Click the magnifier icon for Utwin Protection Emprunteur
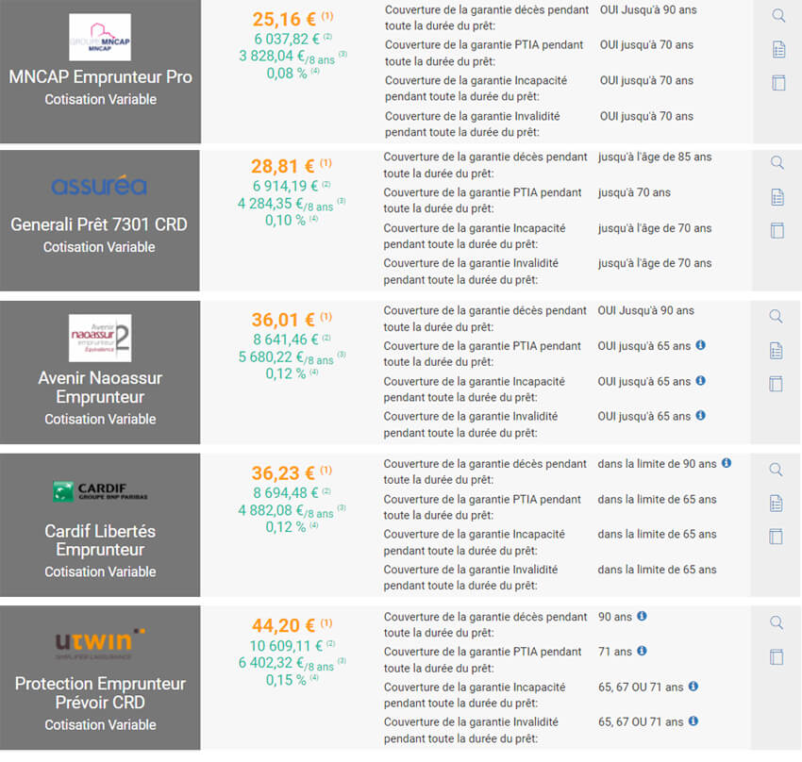This screenshot has width=802, height=762. [777, 622]
